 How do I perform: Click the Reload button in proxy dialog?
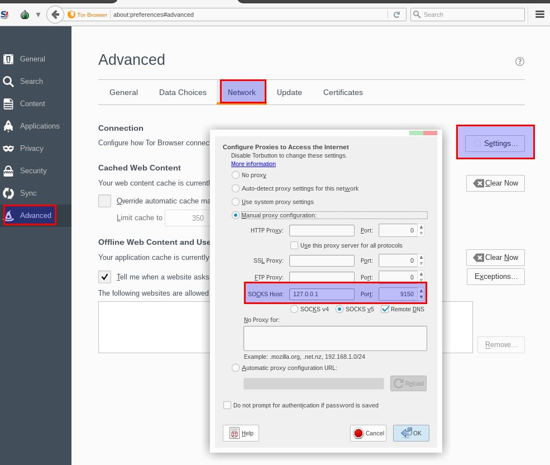click(408, 383)
